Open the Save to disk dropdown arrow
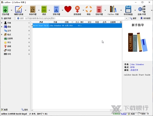Screen dimensions: 153x116 point(135,10)
